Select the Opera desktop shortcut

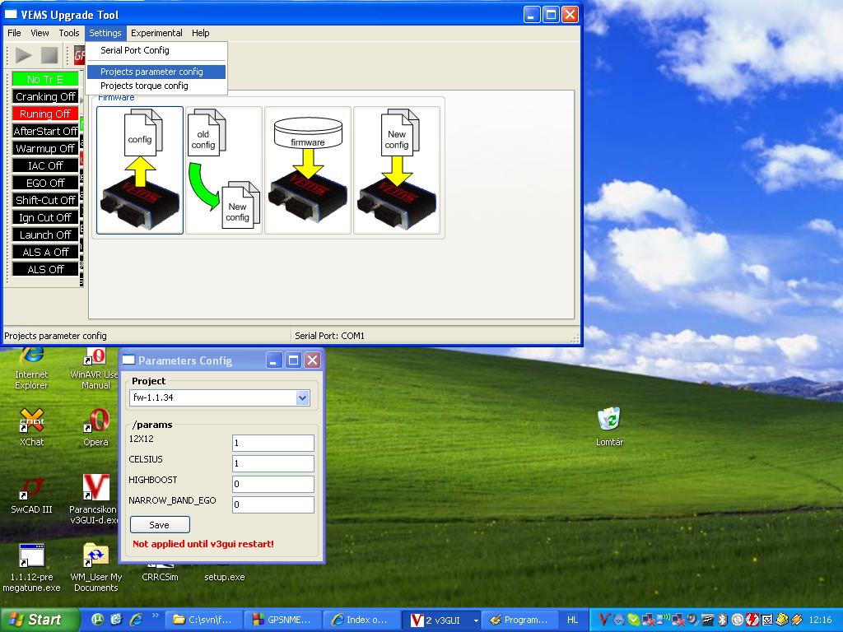(95, 428)
